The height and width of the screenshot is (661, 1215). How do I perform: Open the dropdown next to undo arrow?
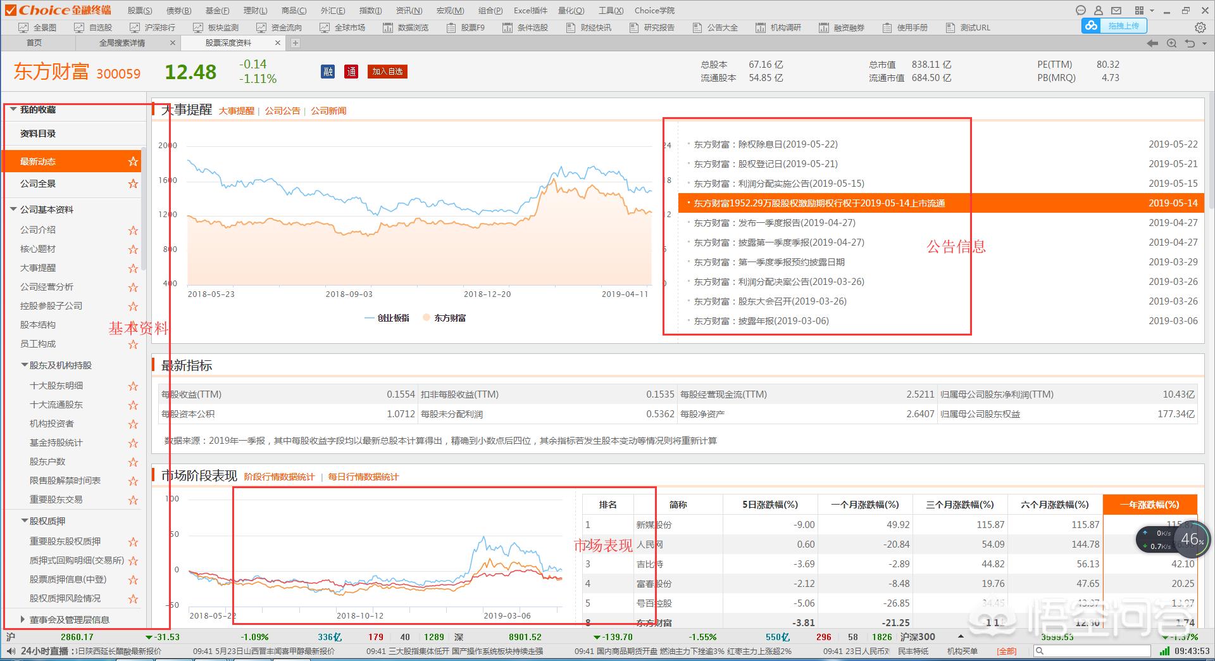point(1203,44)
